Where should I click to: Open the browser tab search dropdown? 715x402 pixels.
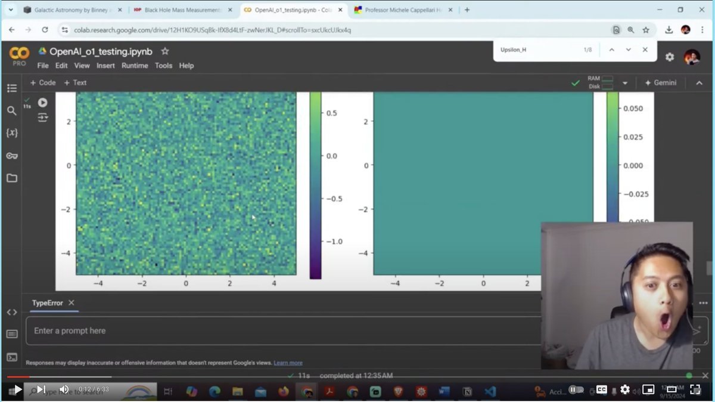click(x=11, y=10)
